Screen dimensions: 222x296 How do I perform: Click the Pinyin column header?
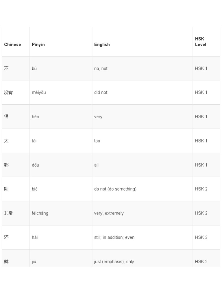(x=38, y=45)
